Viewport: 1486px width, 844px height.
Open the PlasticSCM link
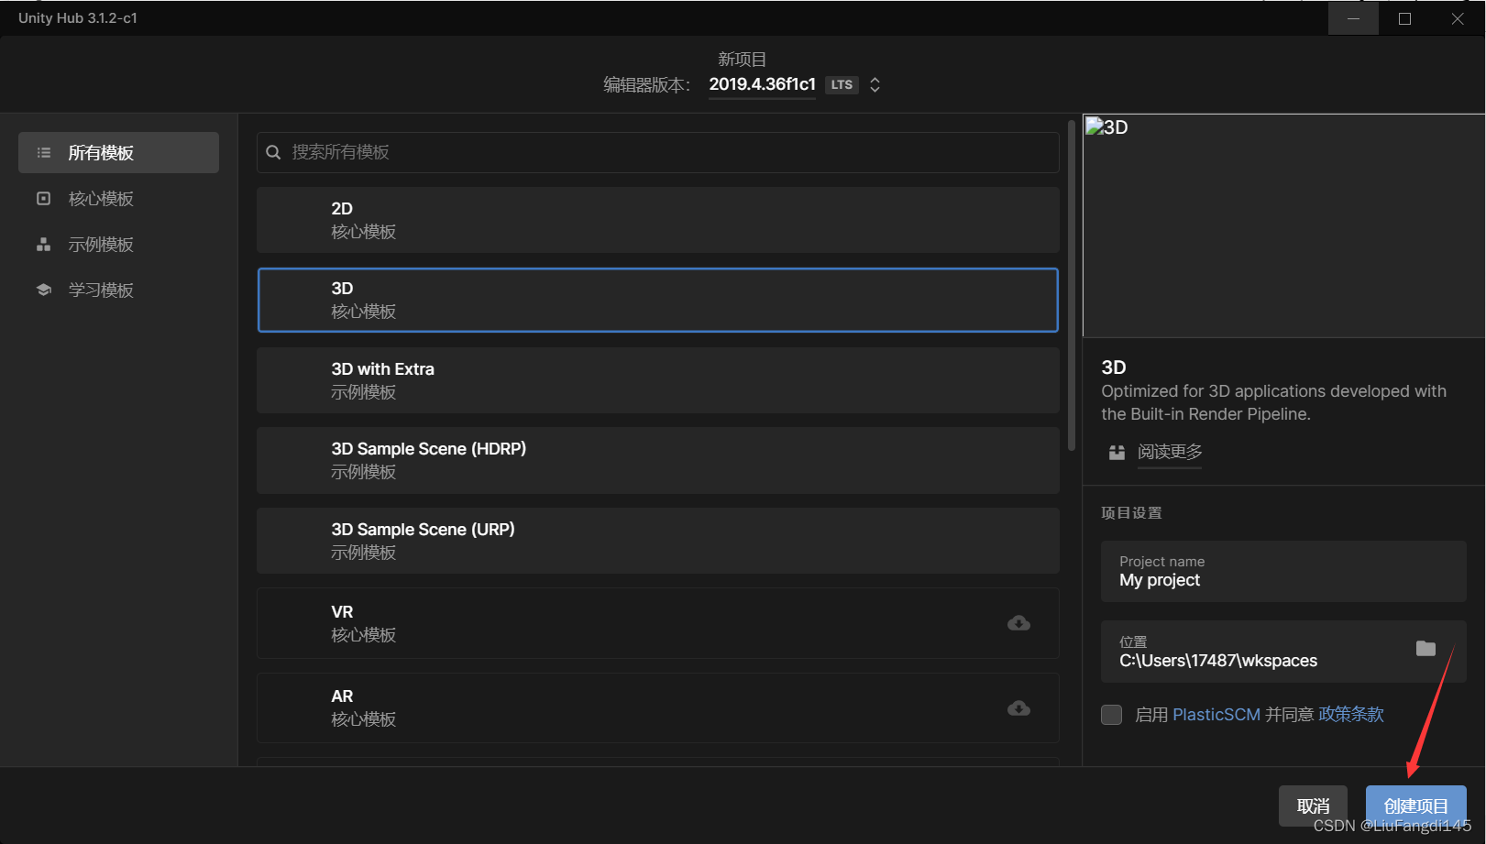click(1216, 715)
